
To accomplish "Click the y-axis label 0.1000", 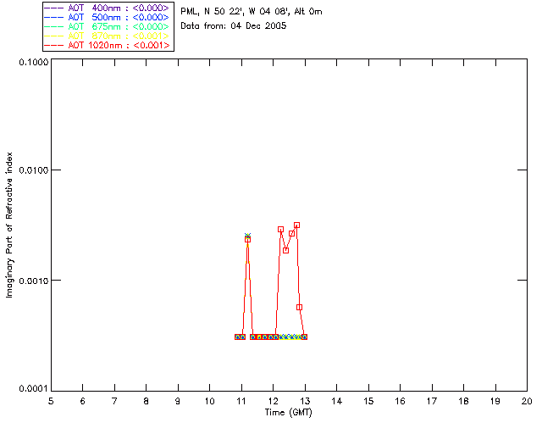I will pyautogui.click(x=34, y=62).
